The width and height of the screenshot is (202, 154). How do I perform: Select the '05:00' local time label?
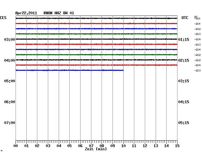pyautogui.click(x=10, y=81)
